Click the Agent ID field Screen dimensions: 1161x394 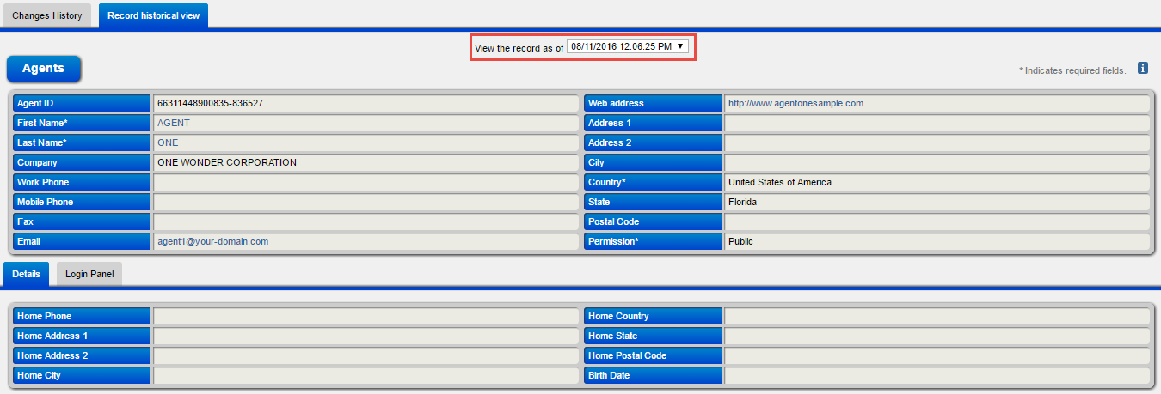[365, 103]
